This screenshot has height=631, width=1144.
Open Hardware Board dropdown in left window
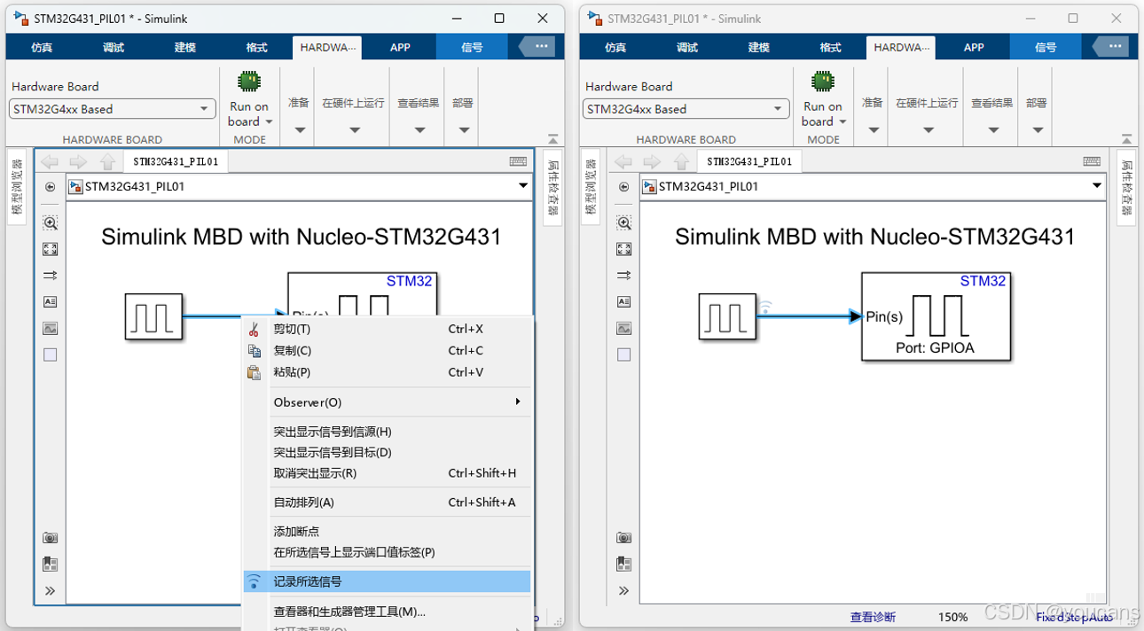coord(113,109)
